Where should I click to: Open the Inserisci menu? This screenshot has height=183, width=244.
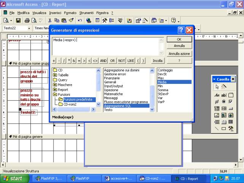click(x=55, y=13)
